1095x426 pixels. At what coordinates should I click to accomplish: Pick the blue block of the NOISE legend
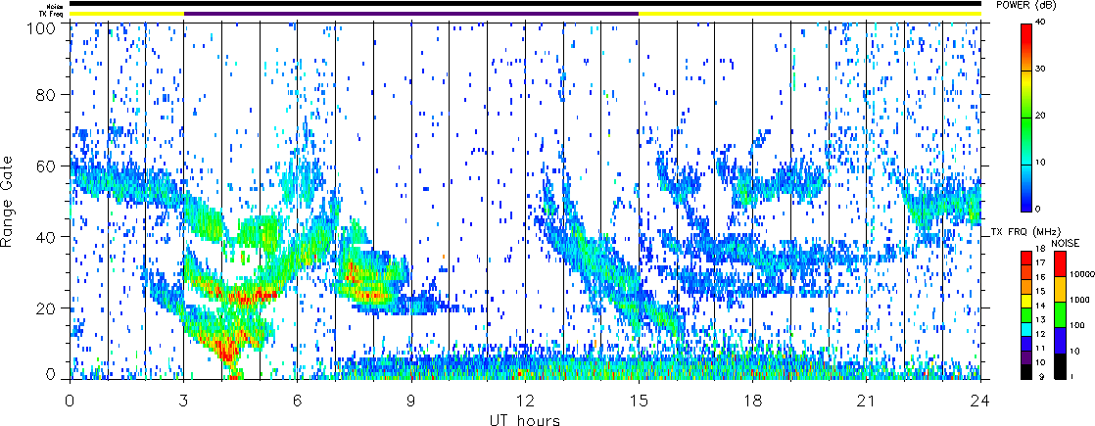click(1060, 340)
